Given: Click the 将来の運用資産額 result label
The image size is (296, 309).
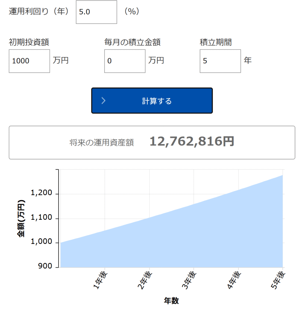Looking at the screenshot, I should [102, 142].
